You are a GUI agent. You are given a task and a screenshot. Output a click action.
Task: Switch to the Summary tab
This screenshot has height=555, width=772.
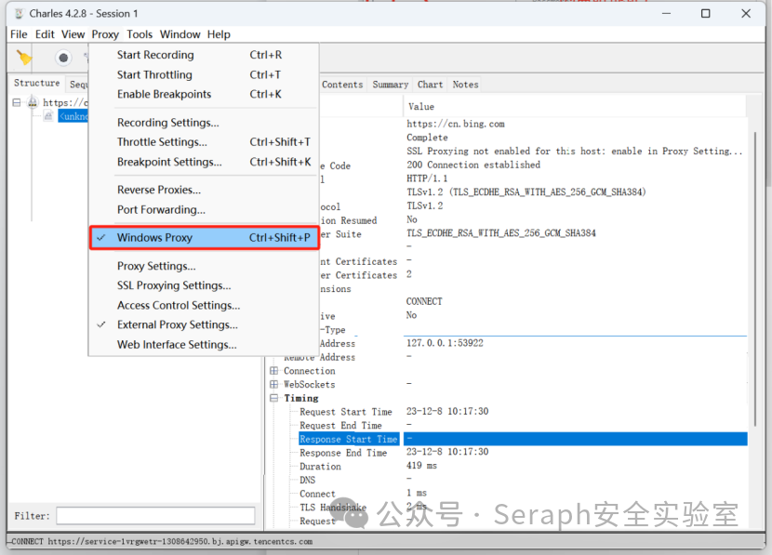[391, 85]
